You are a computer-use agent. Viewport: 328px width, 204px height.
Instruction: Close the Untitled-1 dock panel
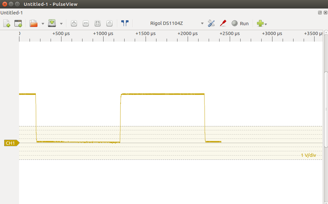click(325, 13)
